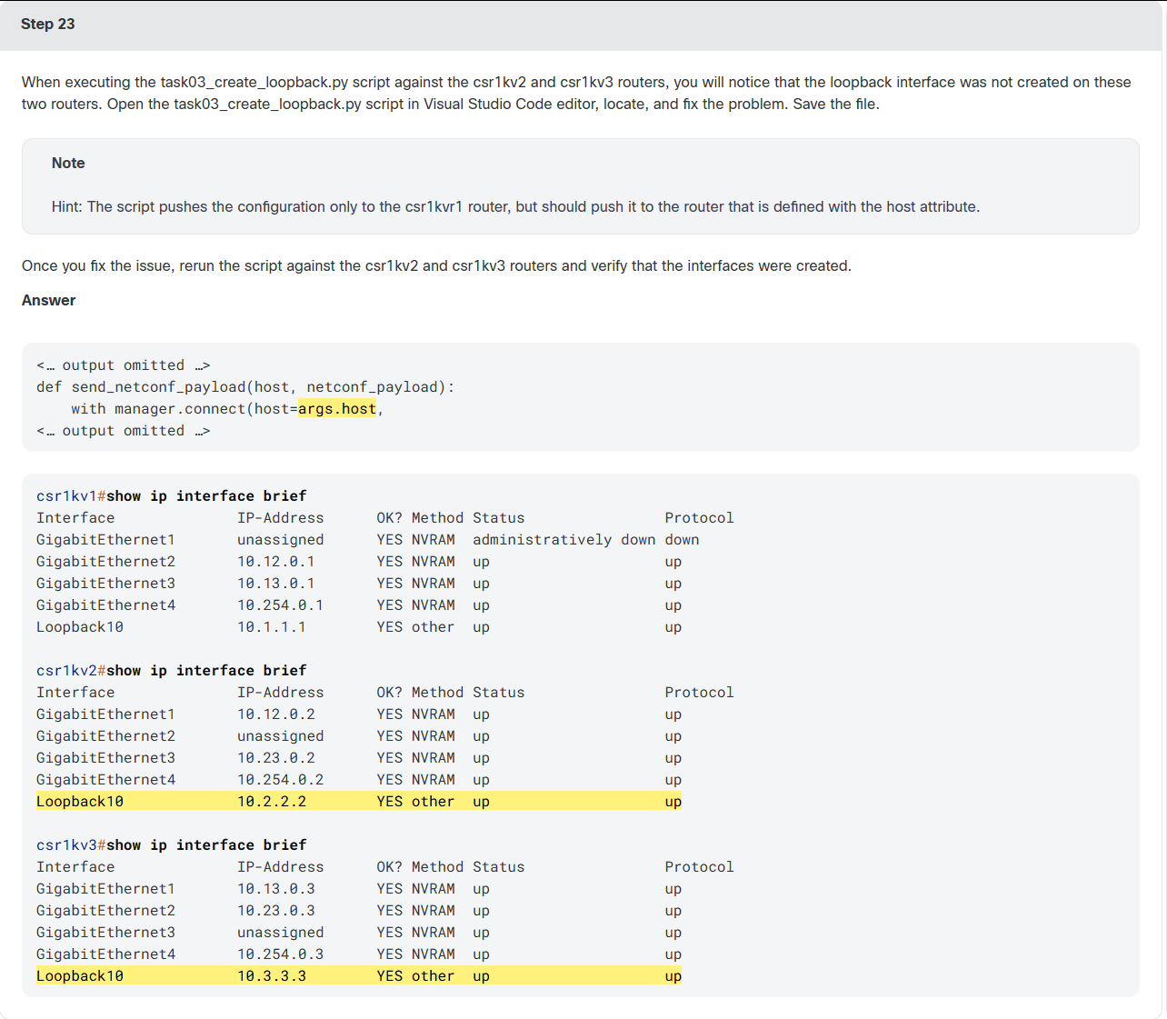Click highlighted Loopback10 in csr1kv3 table

click(80, 976)
